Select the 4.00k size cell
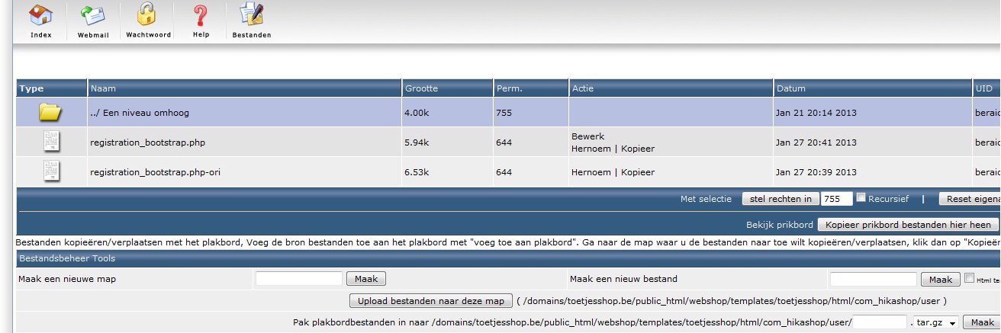Image resolution: width=1001 pixels, height=333 pixels. tap(447, 113)
